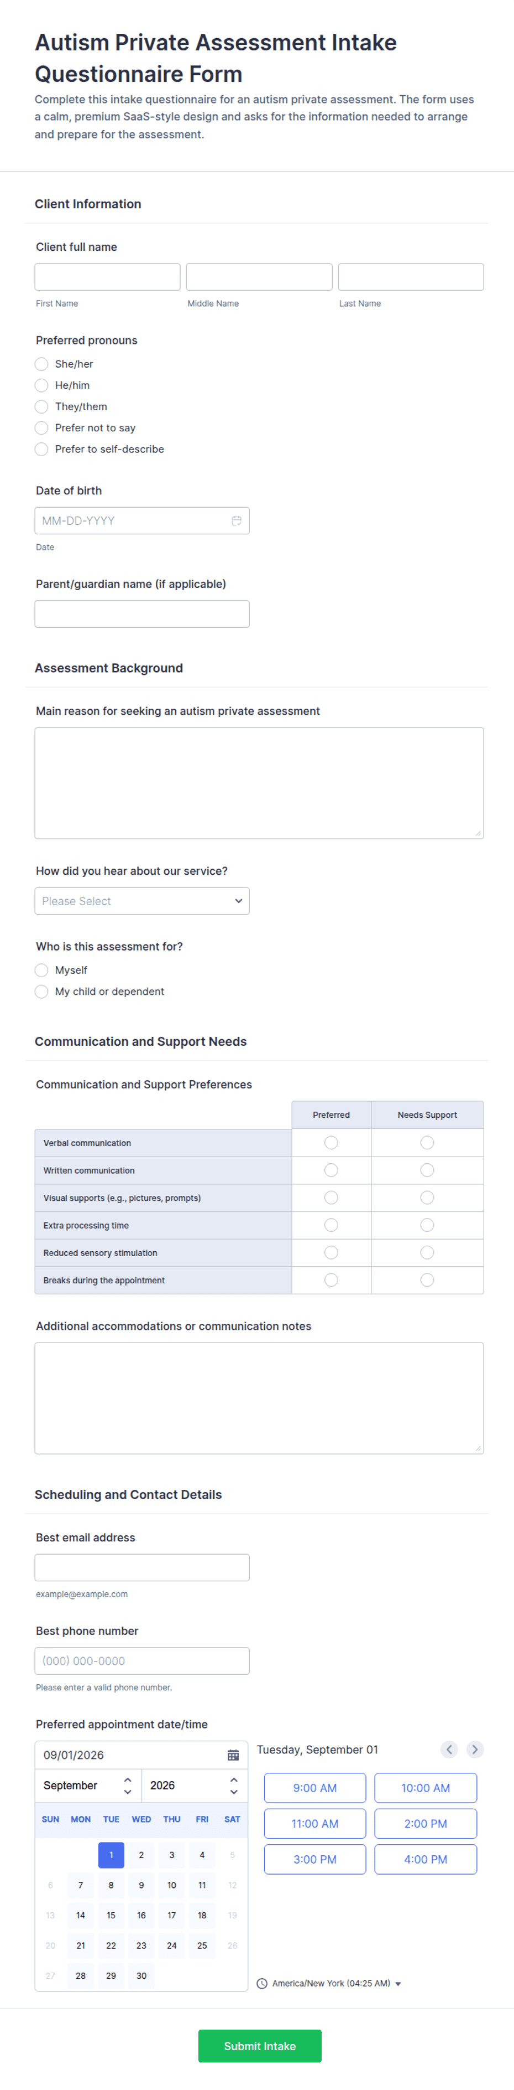Pick the 4:00 PM time slot
The width and height of the screenshot is (514, 2090).
point(426,1860)
